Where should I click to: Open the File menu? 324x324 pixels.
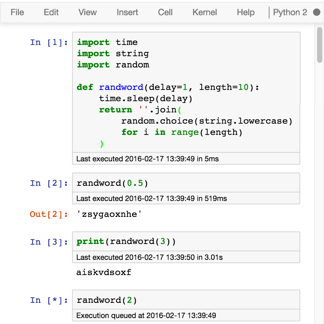pyautogui.click(x=17, y=12)
